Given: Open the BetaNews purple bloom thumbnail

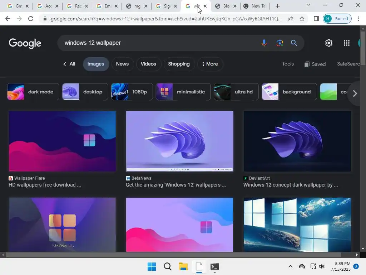Looking at the screenshot, I should coord(179,141).
